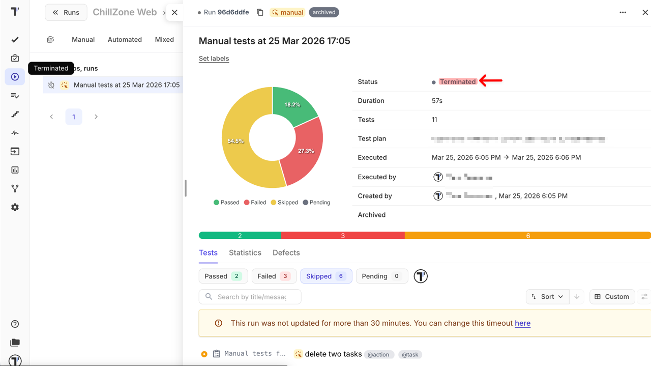Toggle the Passed filter chip
Screen dimensions: 651x366
click(x=223, y=276)
